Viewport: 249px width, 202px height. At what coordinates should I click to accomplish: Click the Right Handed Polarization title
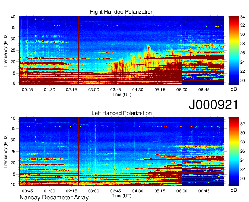pos(122,12)
